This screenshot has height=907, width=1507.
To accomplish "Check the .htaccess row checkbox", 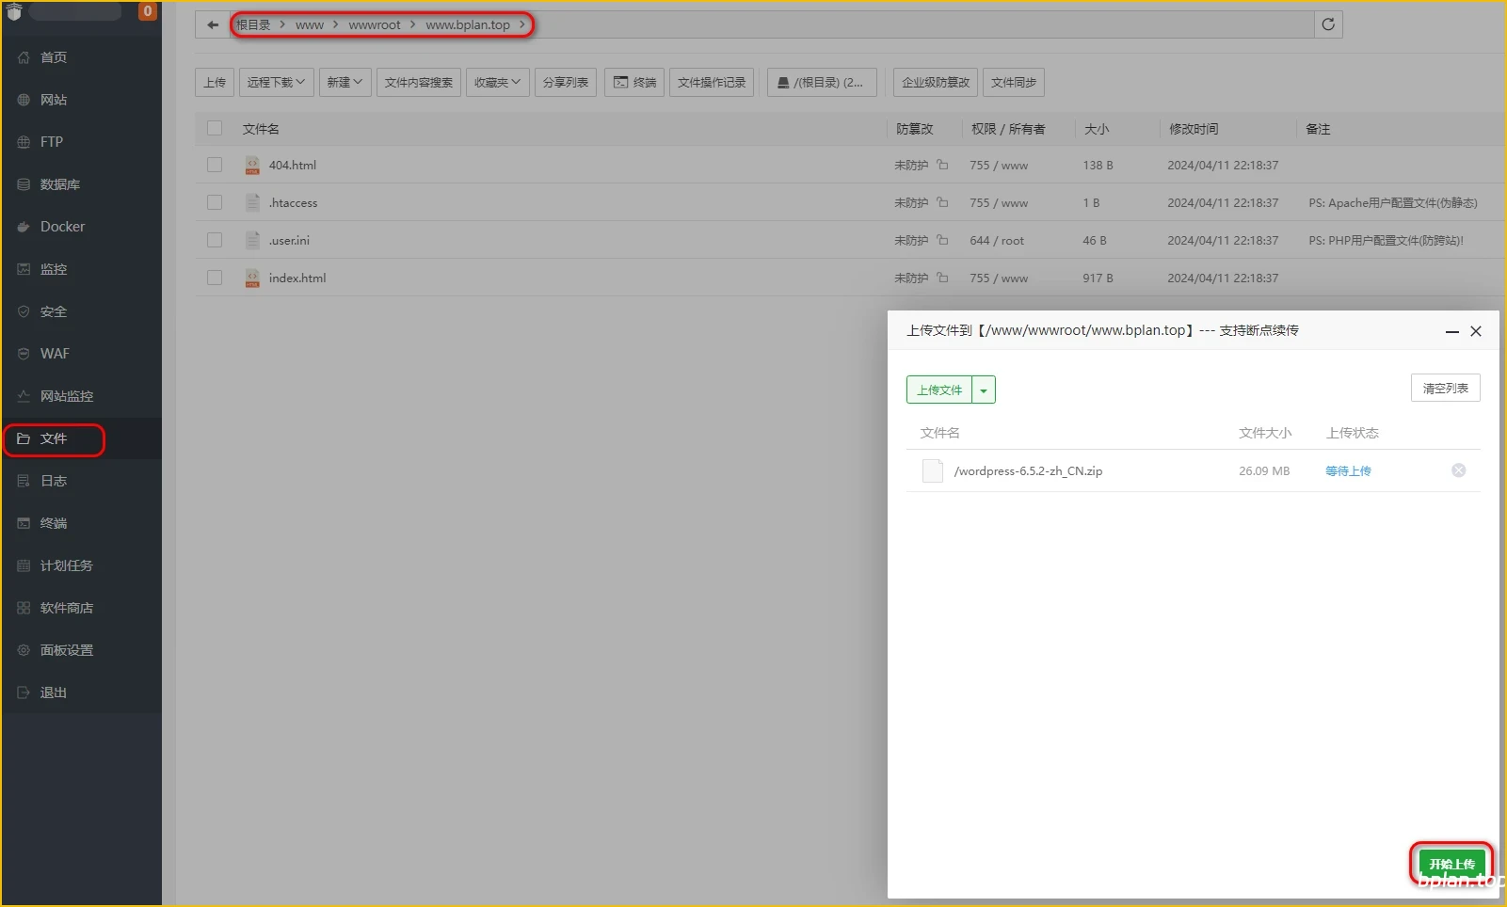I will click(x=215, y=202).
